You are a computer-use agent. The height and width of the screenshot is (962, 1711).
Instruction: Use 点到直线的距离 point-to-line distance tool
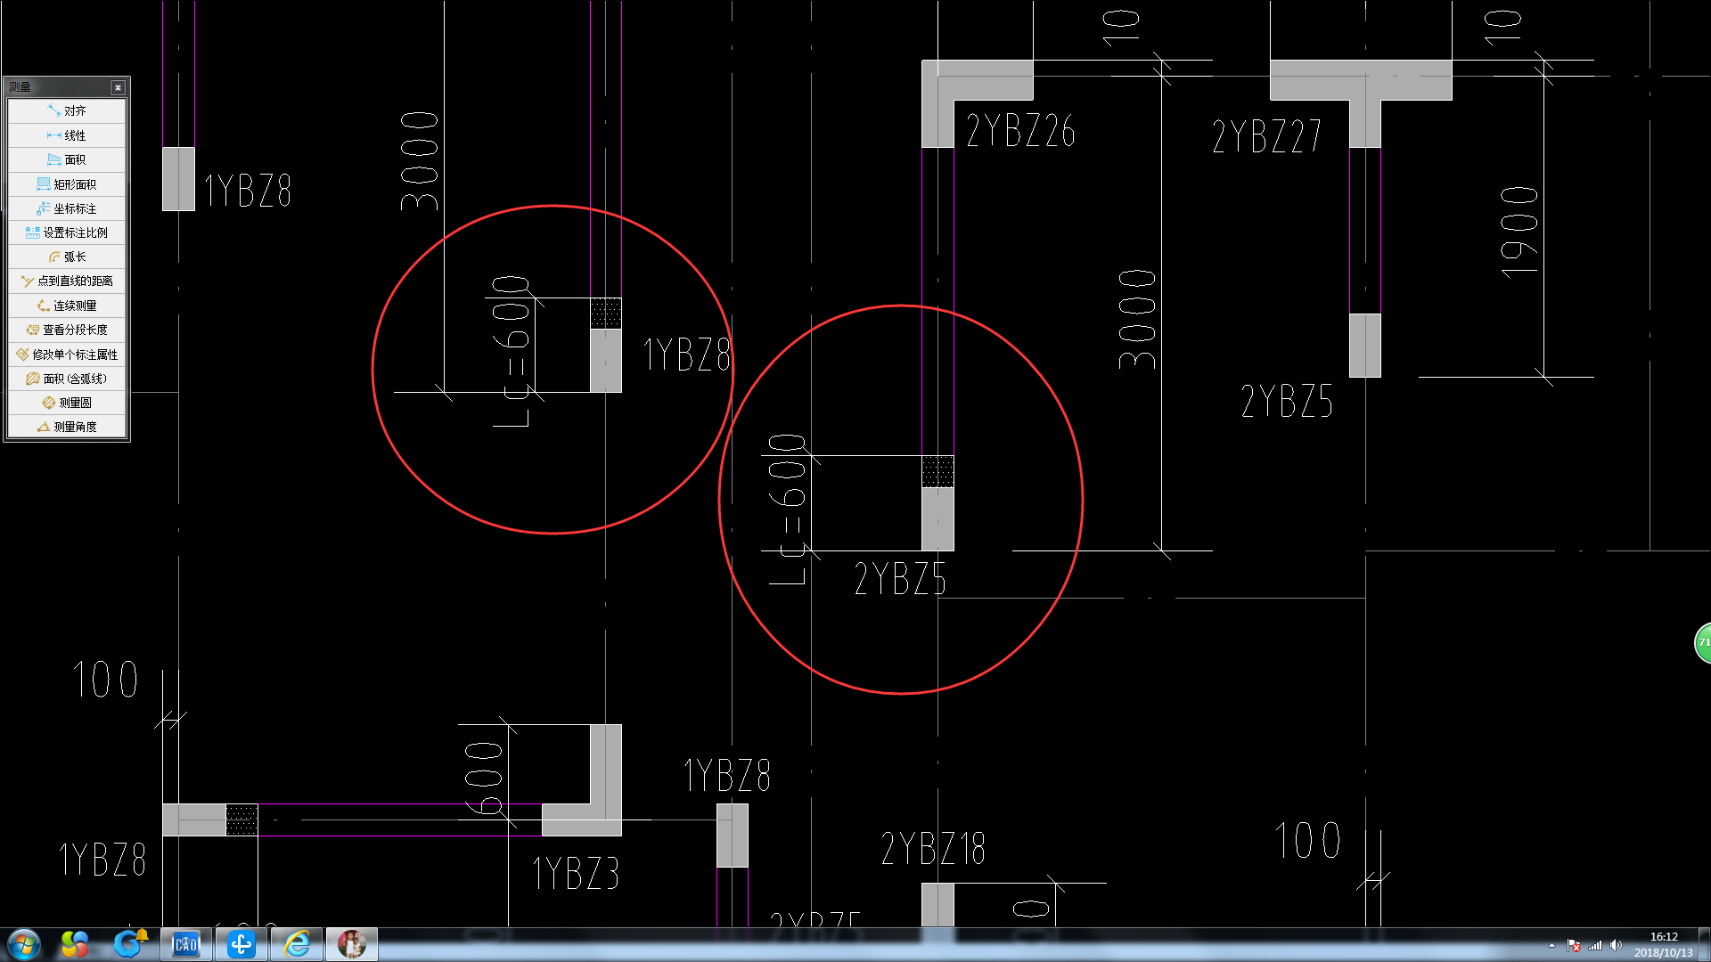coord(67,281)
